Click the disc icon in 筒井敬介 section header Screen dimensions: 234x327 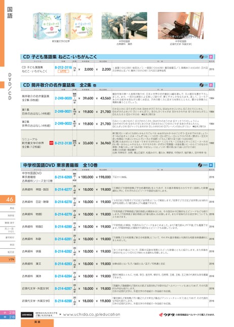202,85
